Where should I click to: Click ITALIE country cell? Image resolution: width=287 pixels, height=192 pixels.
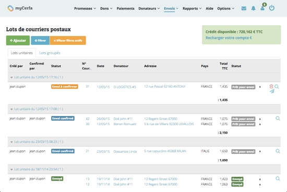tap(205, 151)
